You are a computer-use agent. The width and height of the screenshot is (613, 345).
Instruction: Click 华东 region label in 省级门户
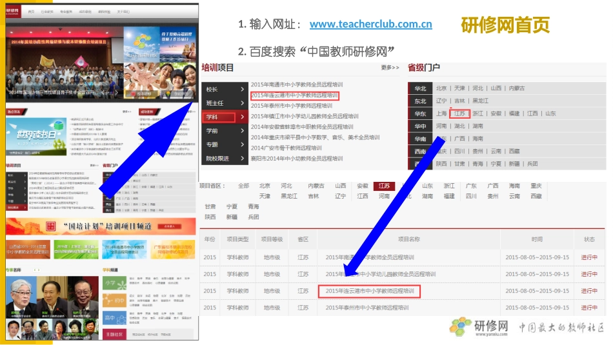[420, 113]
